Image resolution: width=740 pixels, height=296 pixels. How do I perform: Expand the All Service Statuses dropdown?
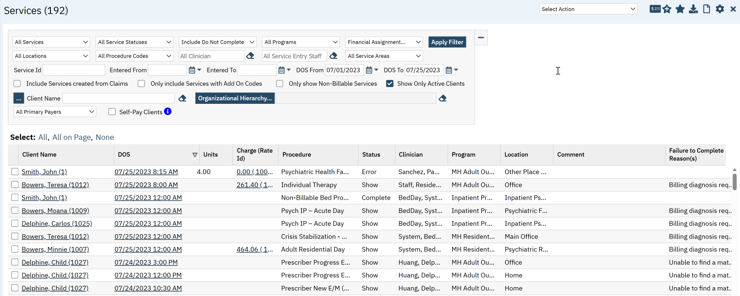134,42
